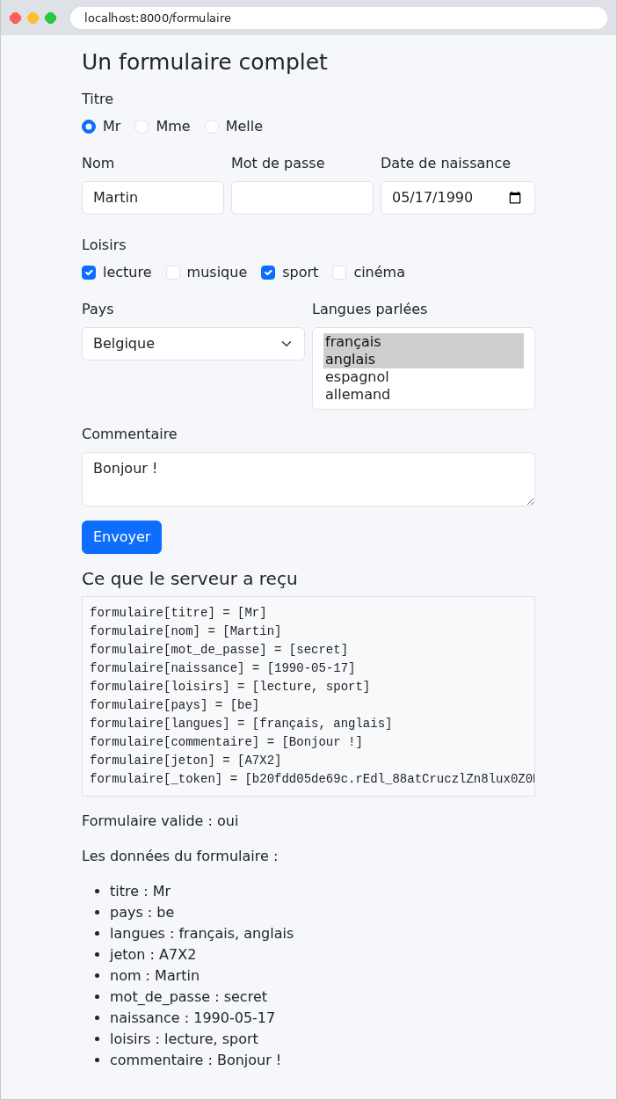Grab the textarea resize handle corner
This screenshot has width=617, height=1100.
(x=529, y=500)
